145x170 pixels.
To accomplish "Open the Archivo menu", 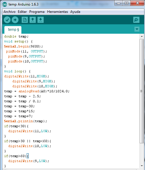I will point(10,12).
